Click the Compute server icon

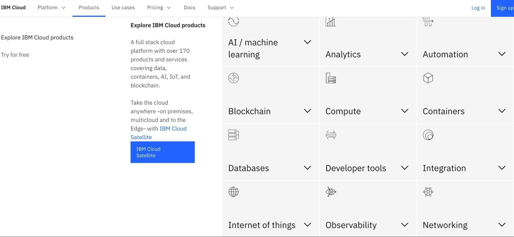pyautogui.click(x=331, y=78)
